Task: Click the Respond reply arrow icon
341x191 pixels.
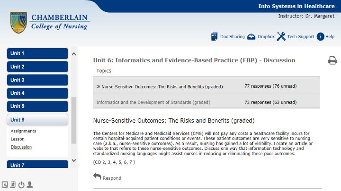Action: pos(97,176)
